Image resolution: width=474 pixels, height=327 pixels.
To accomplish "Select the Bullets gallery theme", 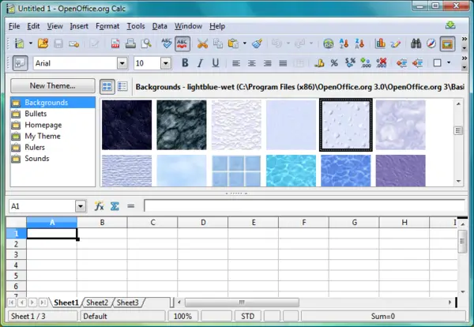I will pyautogui.click(x=36, y=114).
